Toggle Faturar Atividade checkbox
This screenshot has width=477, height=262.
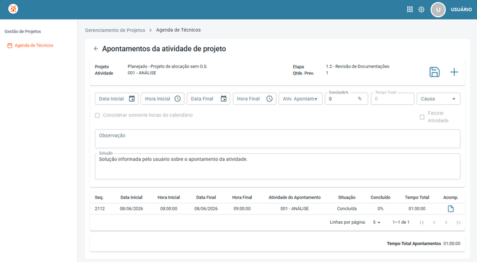pyautogui.click(x=422, y=117)
